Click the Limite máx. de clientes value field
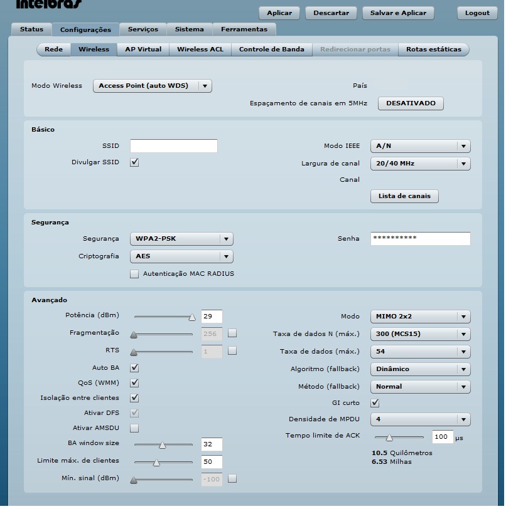This screenshot has width=506, height=509. 212,462
